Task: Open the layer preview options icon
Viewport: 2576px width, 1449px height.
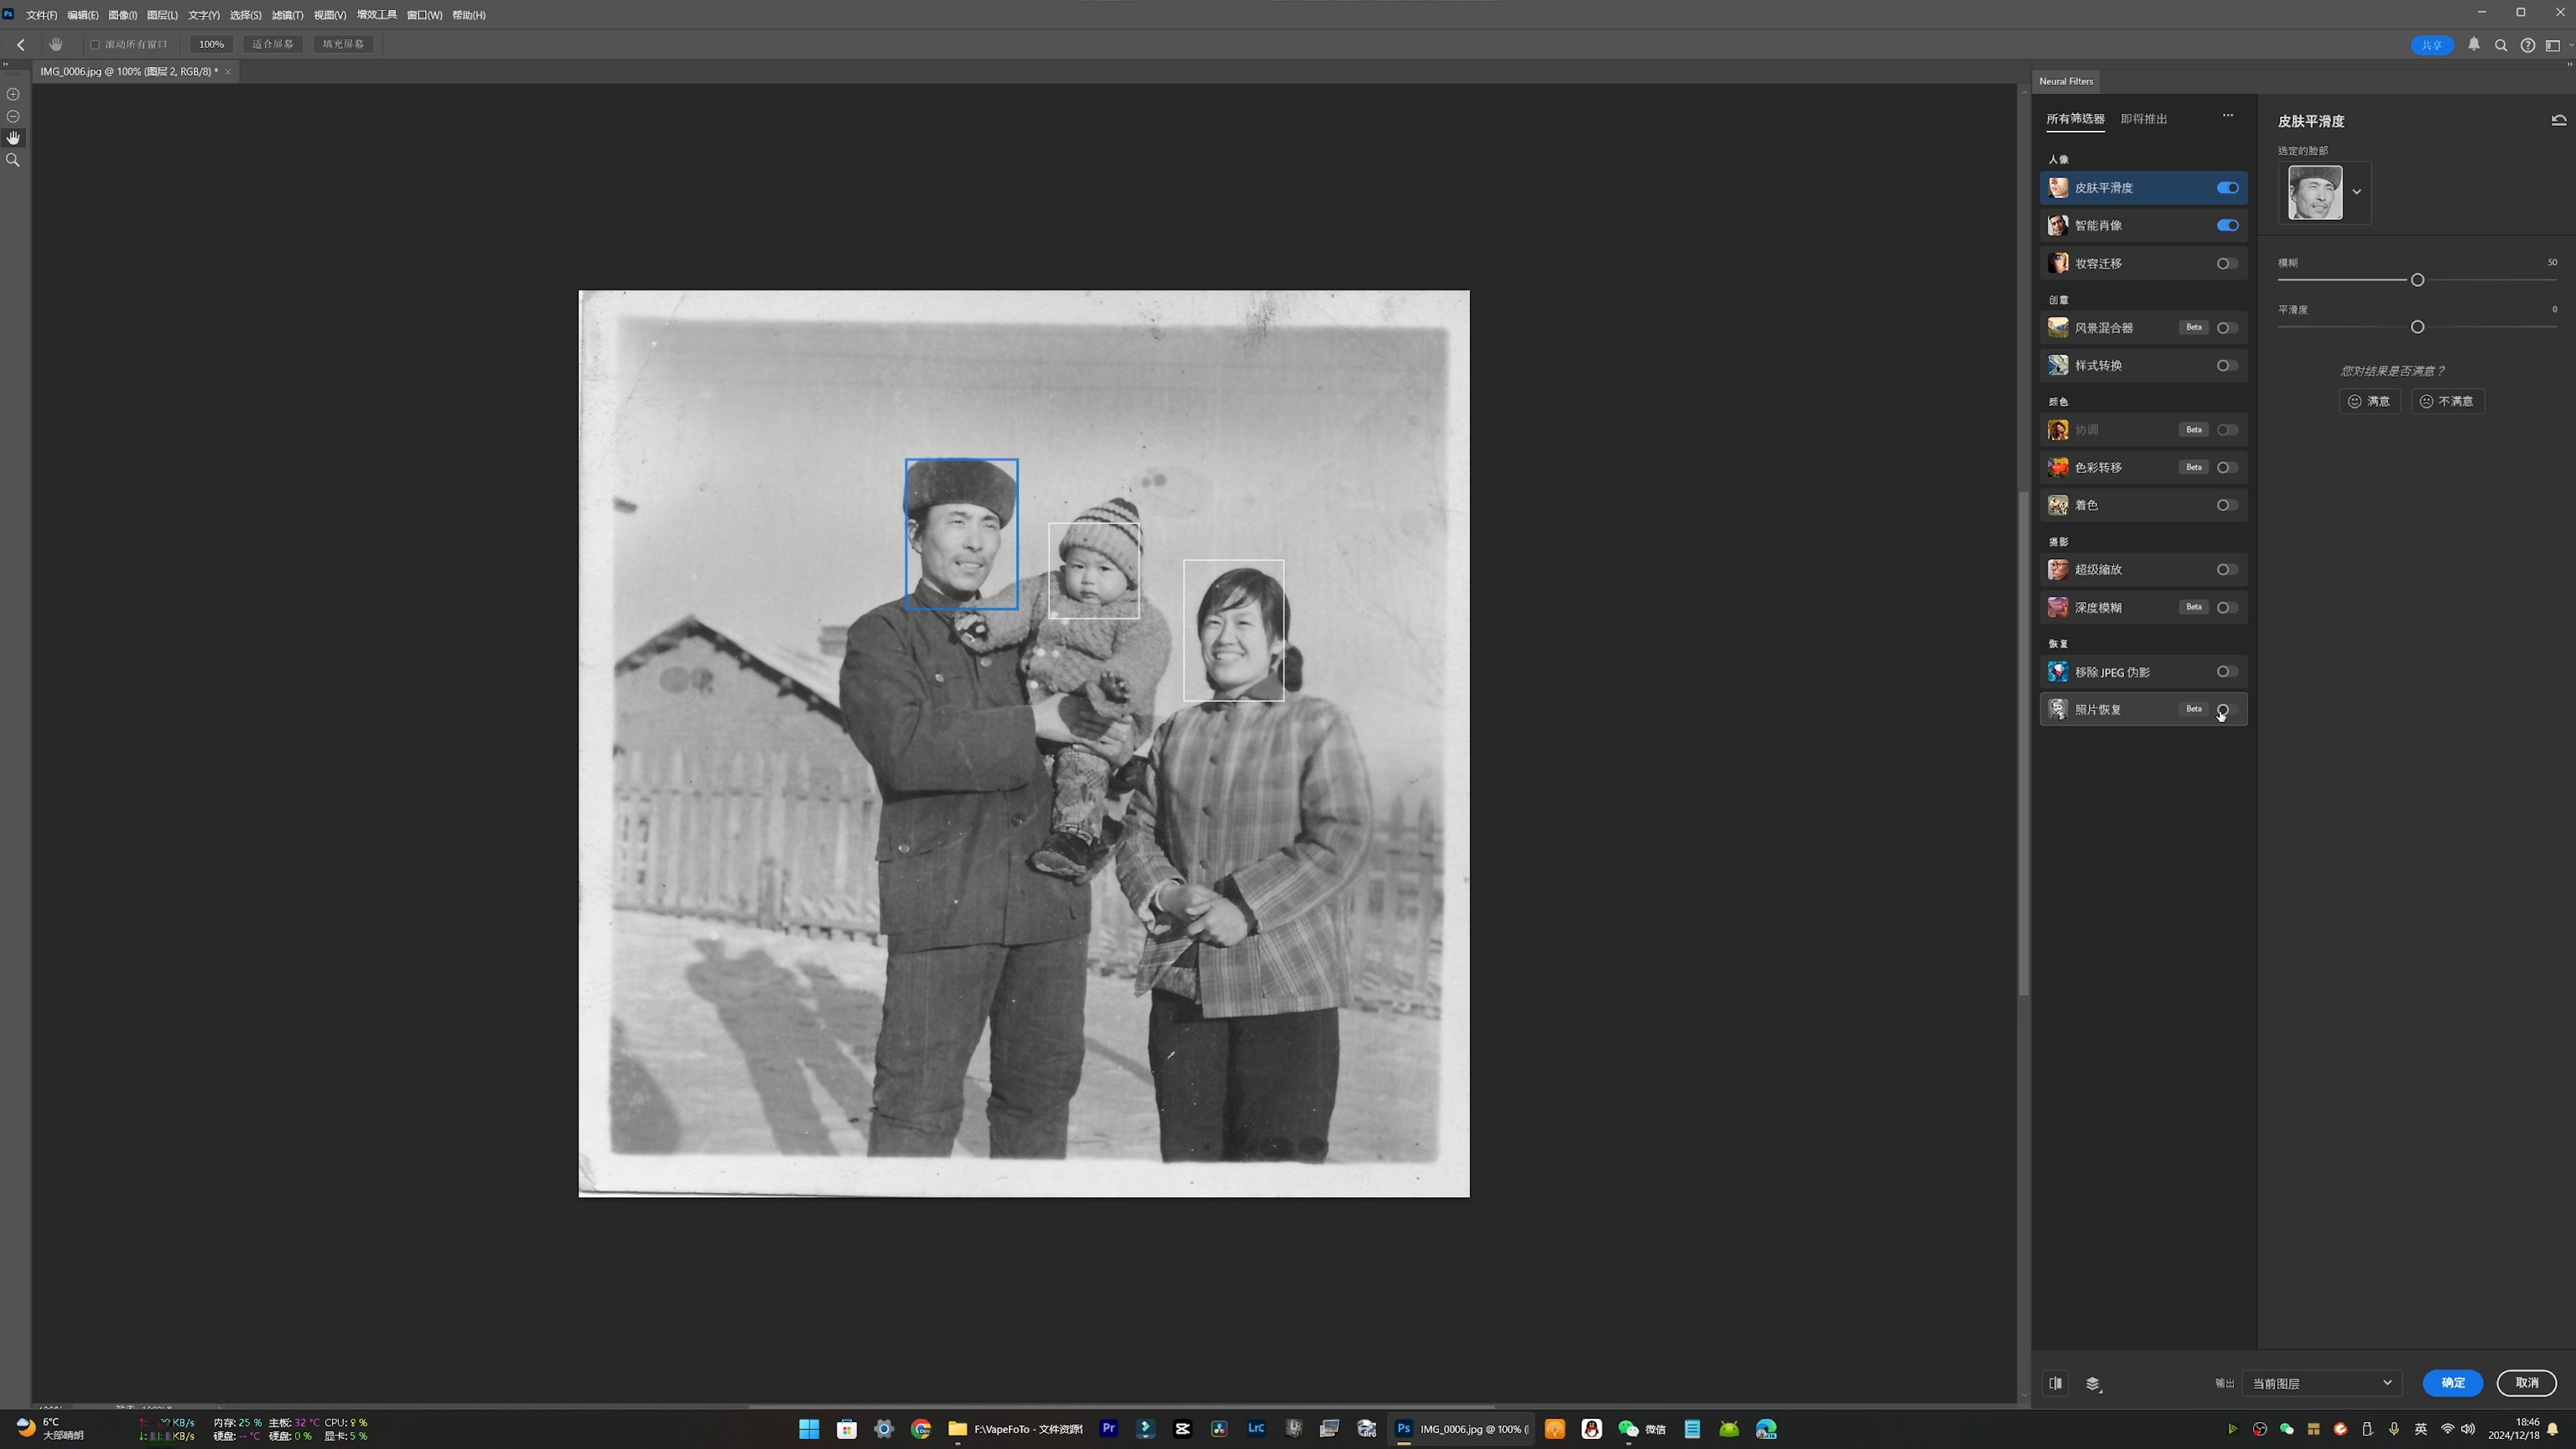Action: (x=2093, y=1383)
